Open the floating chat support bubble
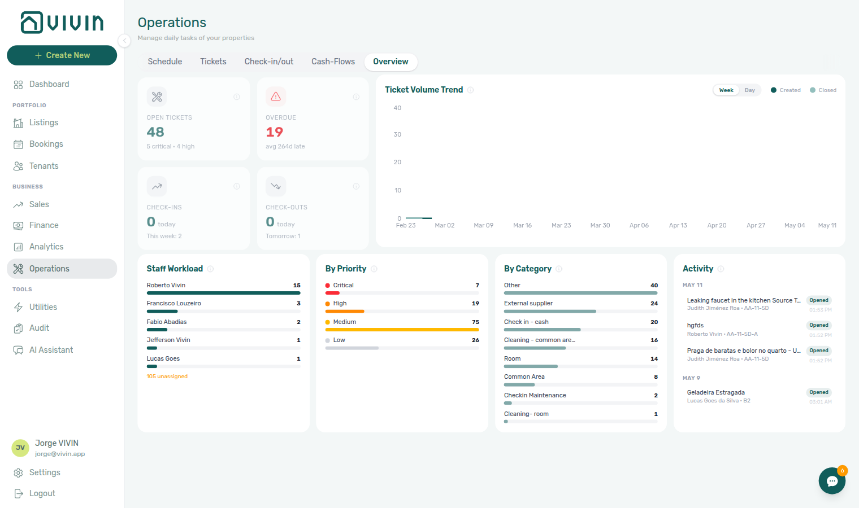Screen dimensions: 859x508 coord(832,481)
